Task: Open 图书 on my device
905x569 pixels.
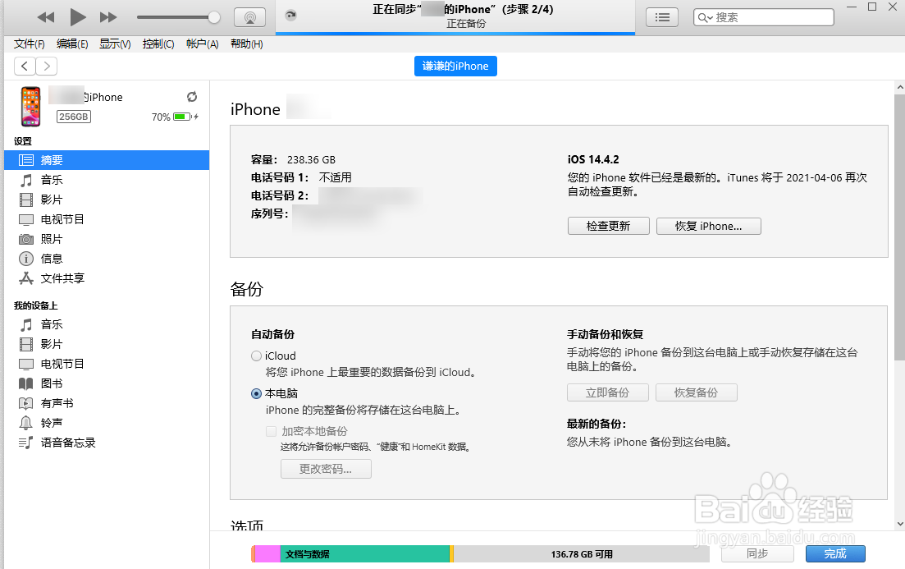Action: click(x=107, y=383)
